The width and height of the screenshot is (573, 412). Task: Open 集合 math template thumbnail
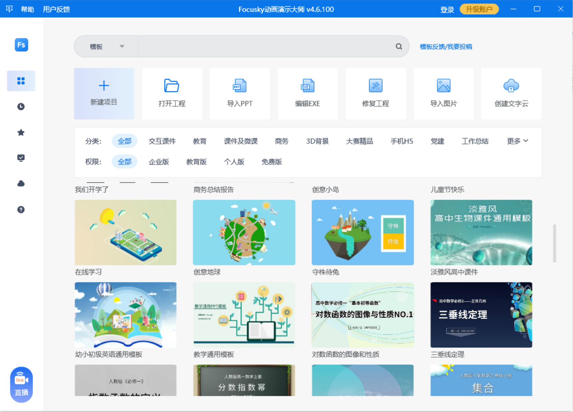click(x=481, y=380)
